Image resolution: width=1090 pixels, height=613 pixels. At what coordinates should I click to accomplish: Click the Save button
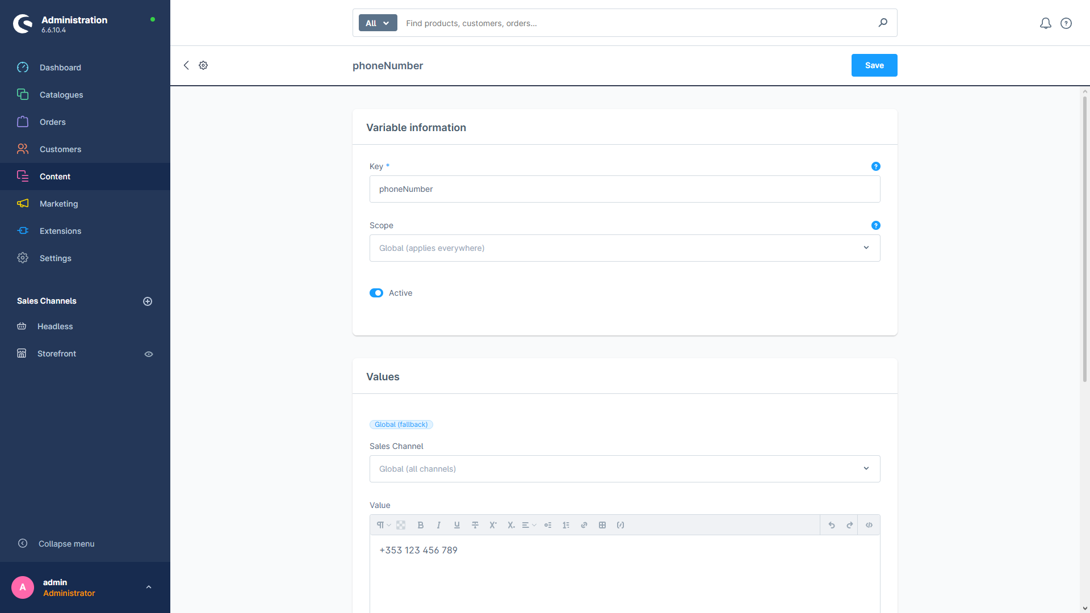pos(874,65)
